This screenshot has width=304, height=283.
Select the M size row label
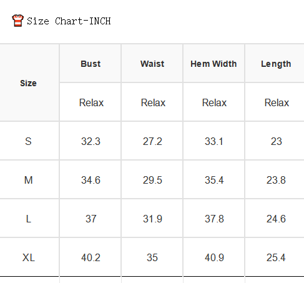[28, 180]
